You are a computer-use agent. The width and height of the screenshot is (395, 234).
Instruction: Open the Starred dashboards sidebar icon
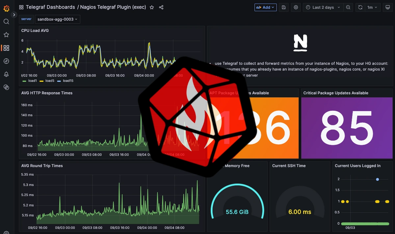click(x=6, y=35)
